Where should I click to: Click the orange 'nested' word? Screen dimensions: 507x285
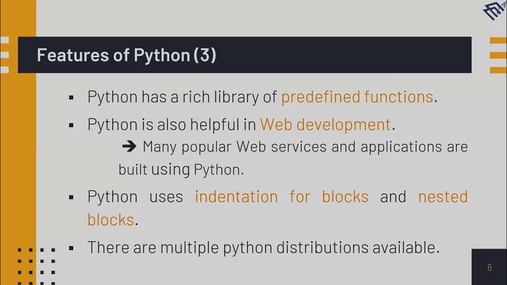coord(443,197)
